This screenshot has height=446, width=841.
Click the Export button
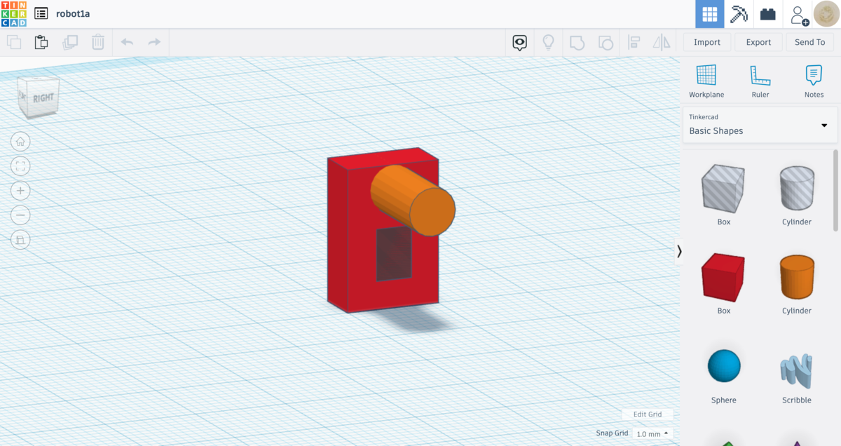click(x=758, y=42)
